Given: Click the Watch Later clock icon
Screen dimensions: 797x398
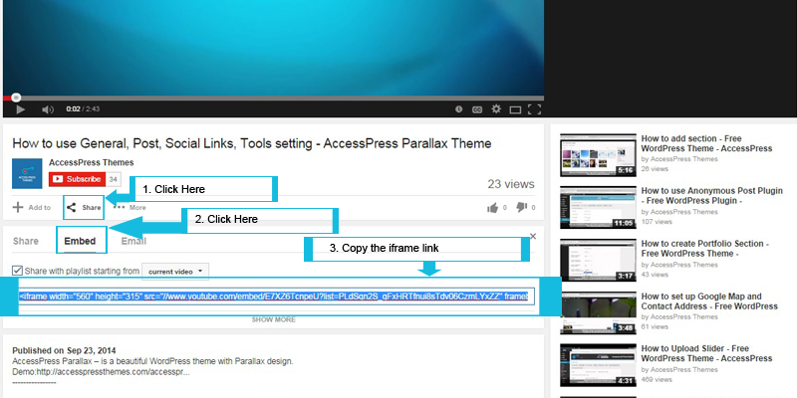Looking at the screenshot, I should pos(459,109).
